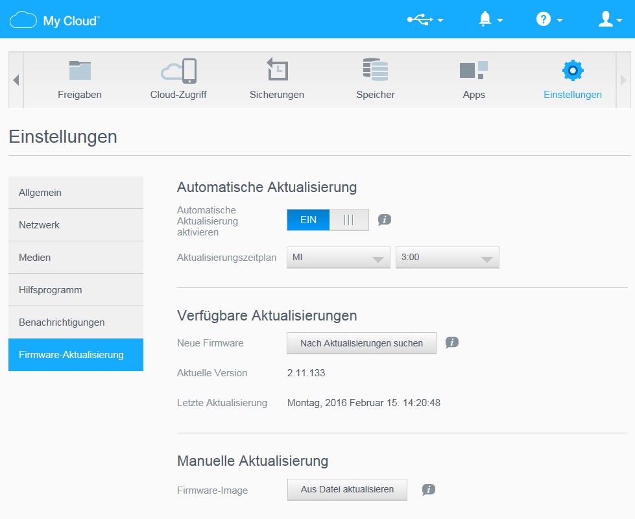Click the My Cloud logo
The height and width of the screenshot is (519, 635).
click(55, 20)
